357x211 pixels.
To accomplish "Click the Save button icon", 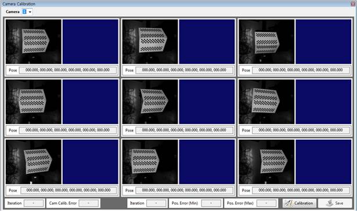I will tap(330, 203).
